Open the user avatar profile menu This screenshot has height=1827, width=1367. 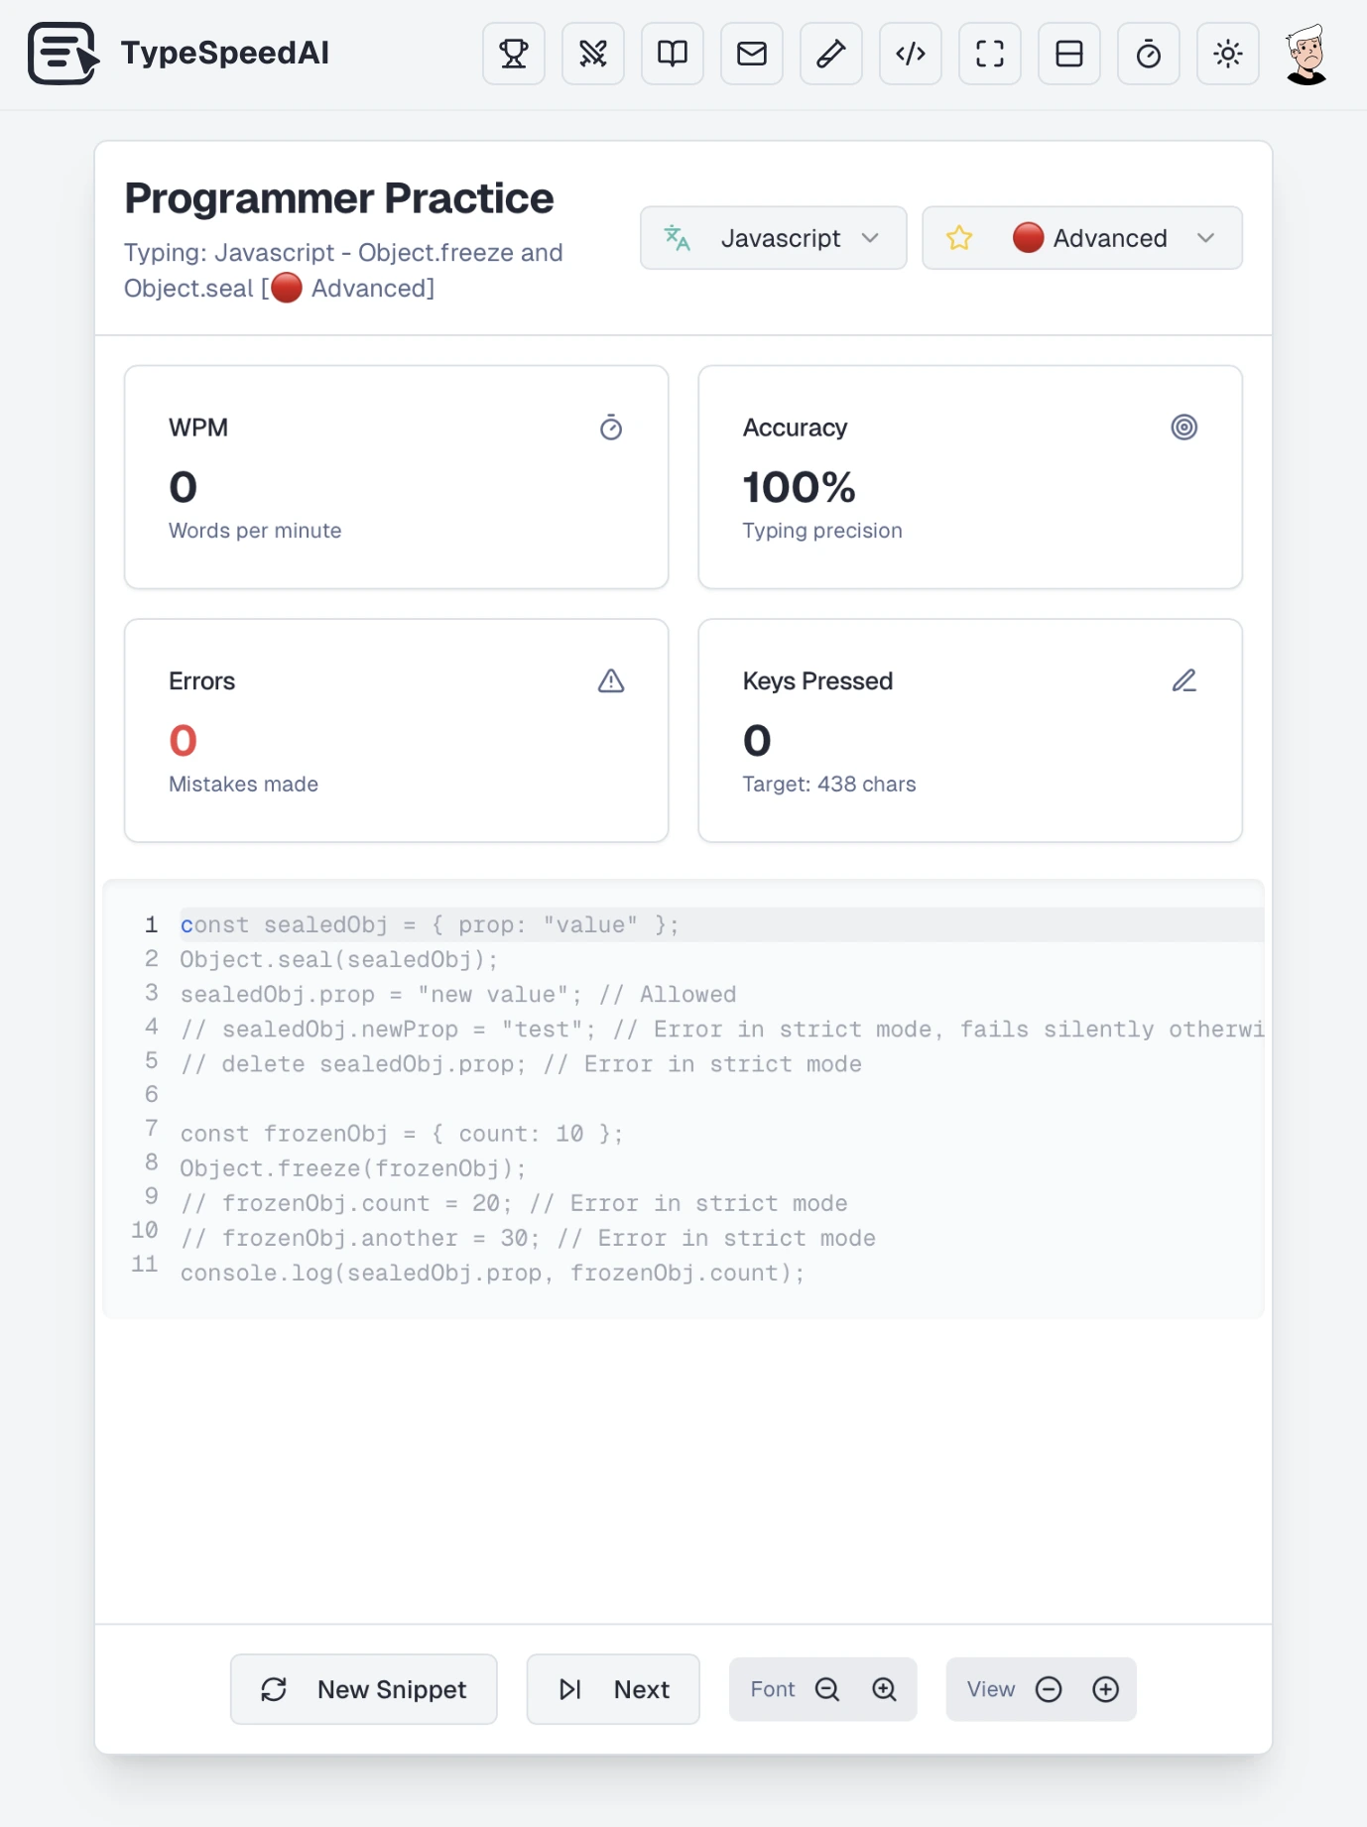coord(1305,54)
